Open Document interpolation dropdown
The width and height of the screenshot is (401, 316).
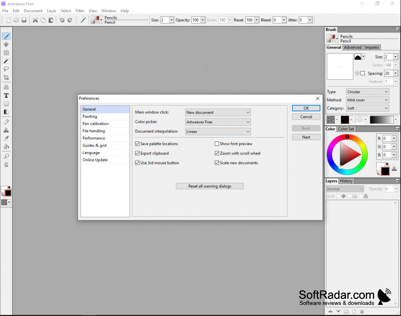[x=218, y=131]
